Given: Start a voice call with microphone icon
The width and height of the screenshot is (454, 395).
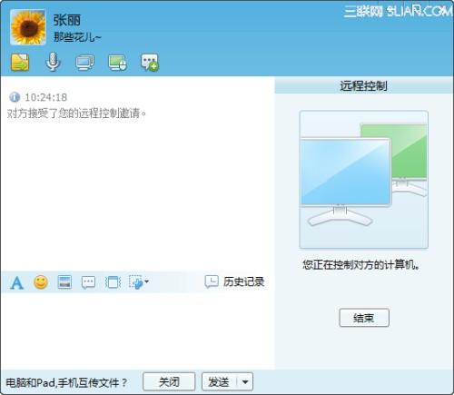Looking at the screenshot, I should click(x=53, y=62).
